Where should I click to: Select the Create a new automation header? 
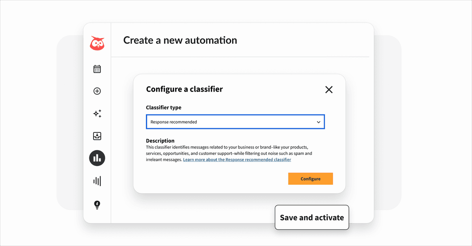coord(180,40)
